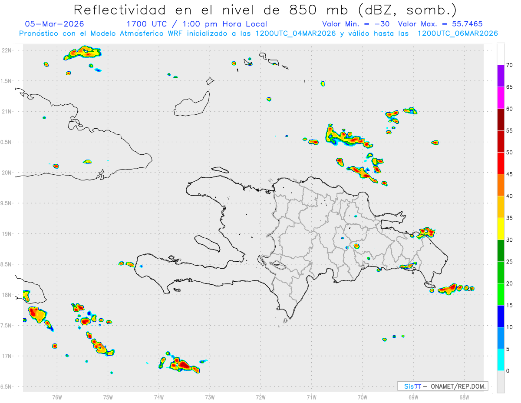Screen dimensions: 521x403
Task: Click the magenta 60-65 dBZ colorbar swatch
Action: click(501, 98)
